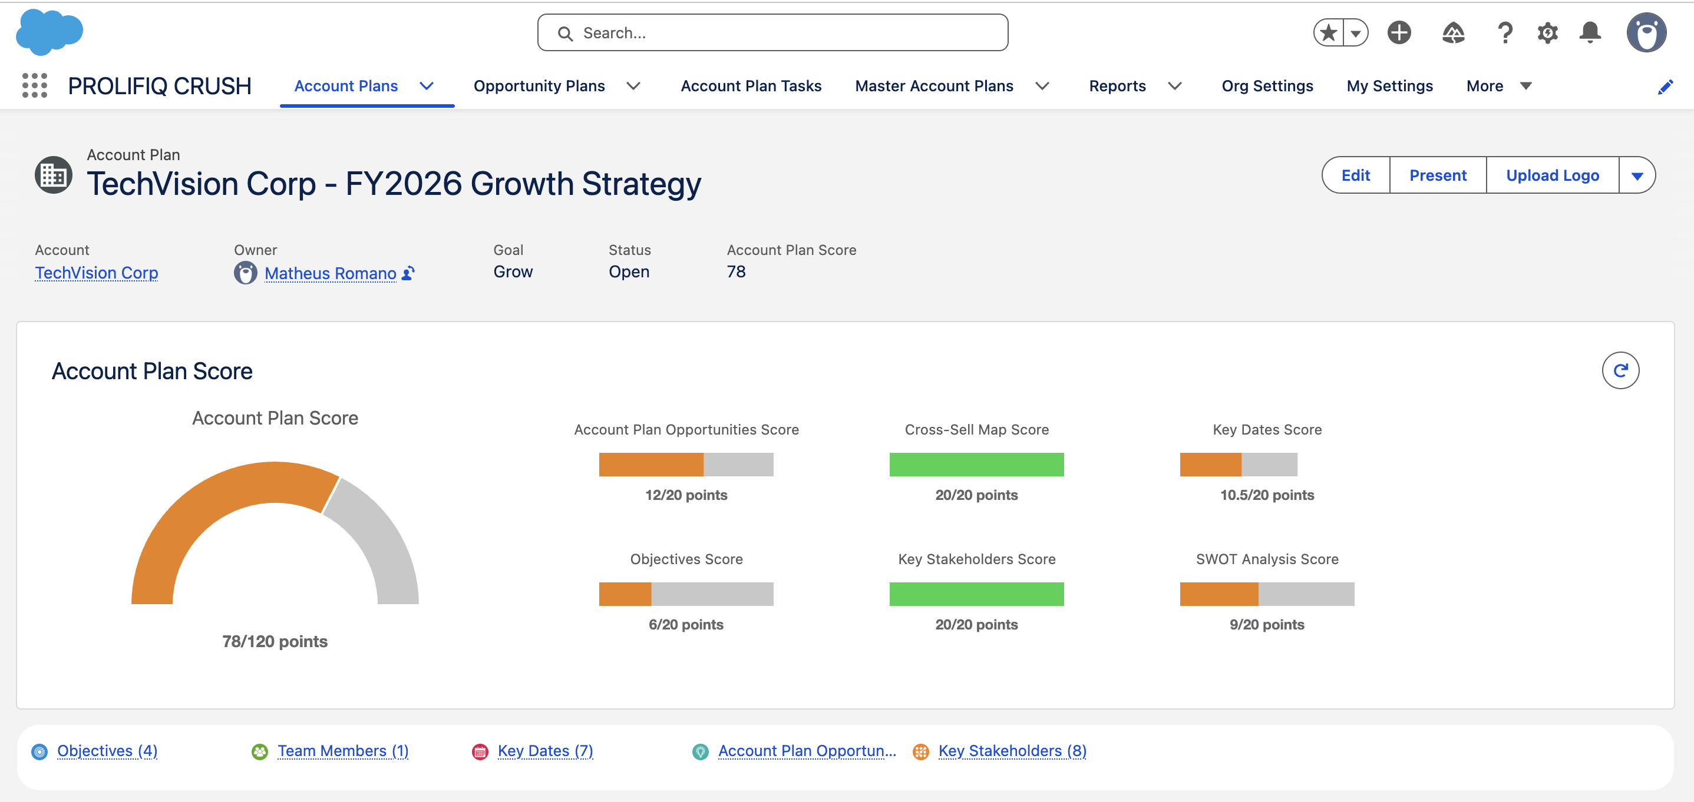Open the App Launcher grid icon

click(x=35, y=85)
